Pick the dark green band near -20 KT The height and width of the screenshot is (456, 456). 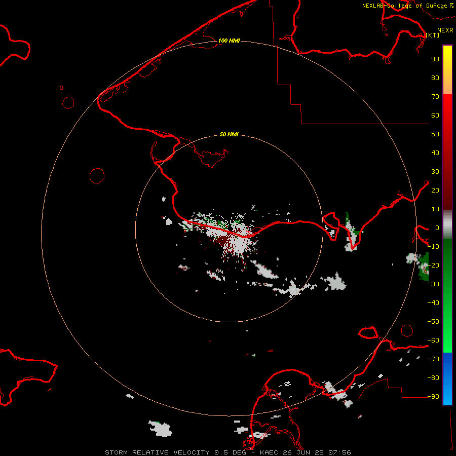[447, 259]
